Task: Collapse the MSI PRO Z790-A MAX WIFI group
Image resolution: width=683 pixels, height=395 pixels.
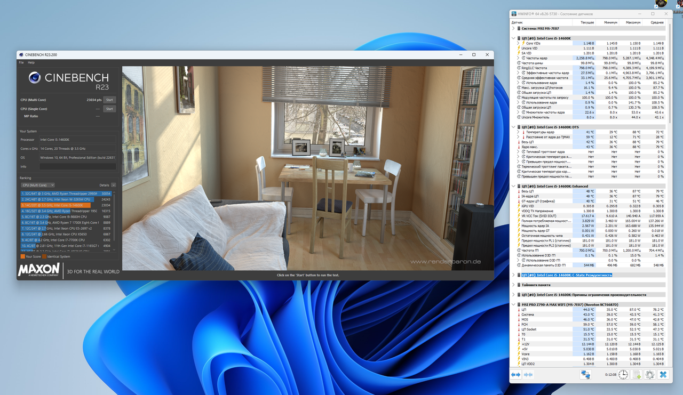Action: click(x=513, y=305)
